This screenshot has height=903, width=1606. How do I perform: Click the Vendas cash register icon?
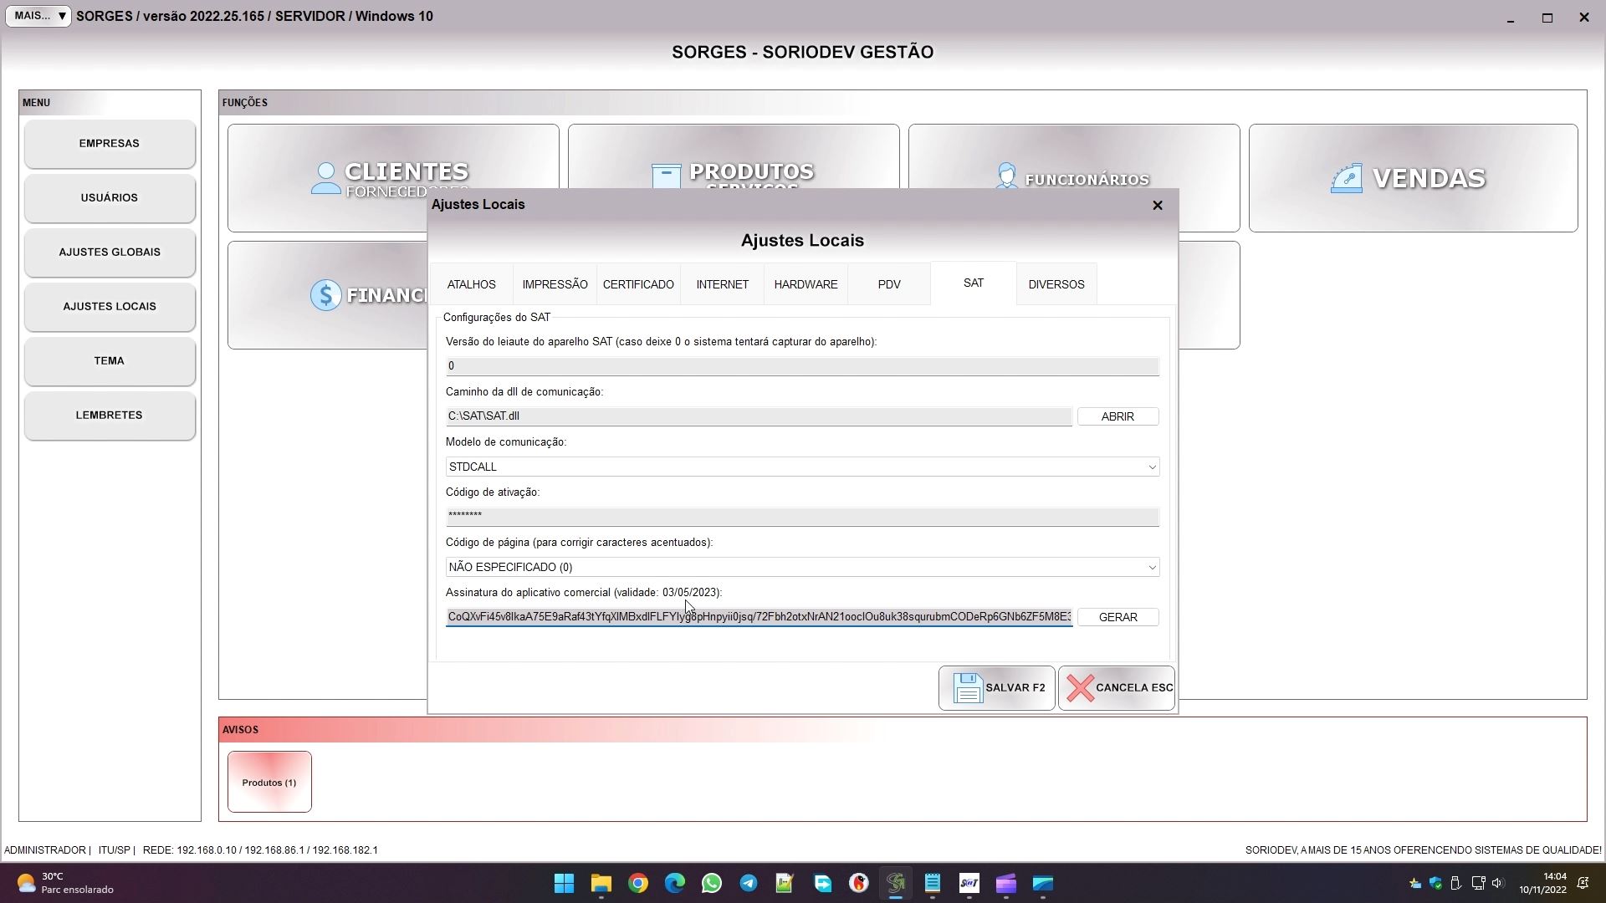point(1346,178)
